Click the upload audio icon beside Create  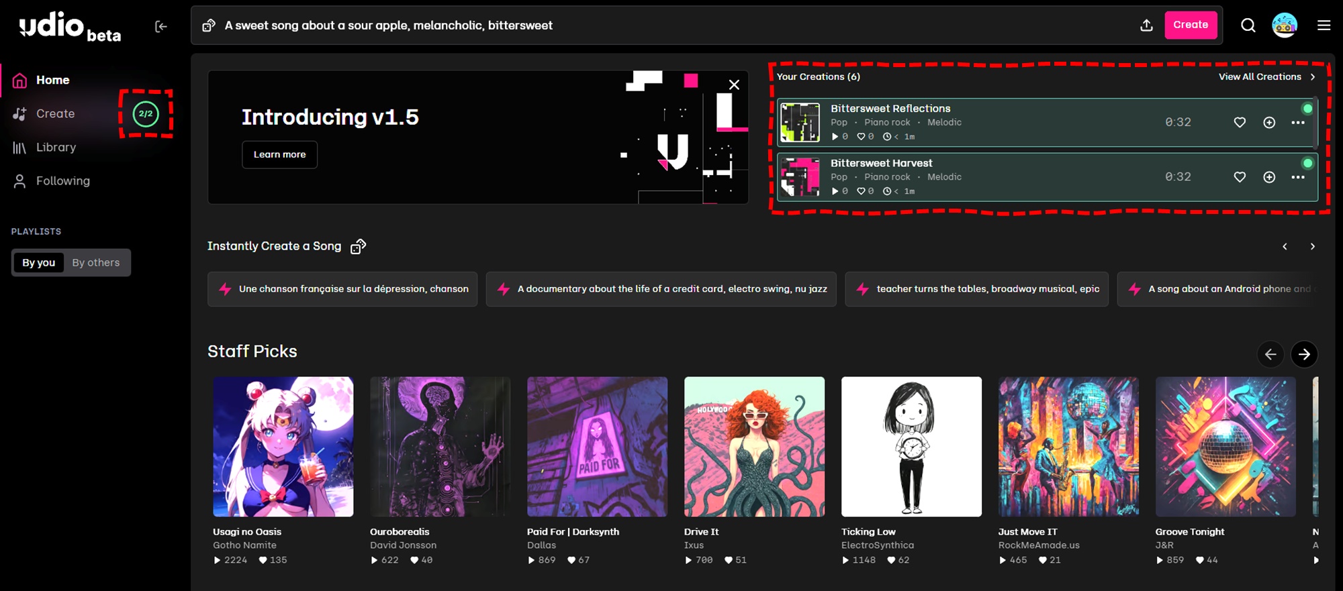(x=1146, y=25)
